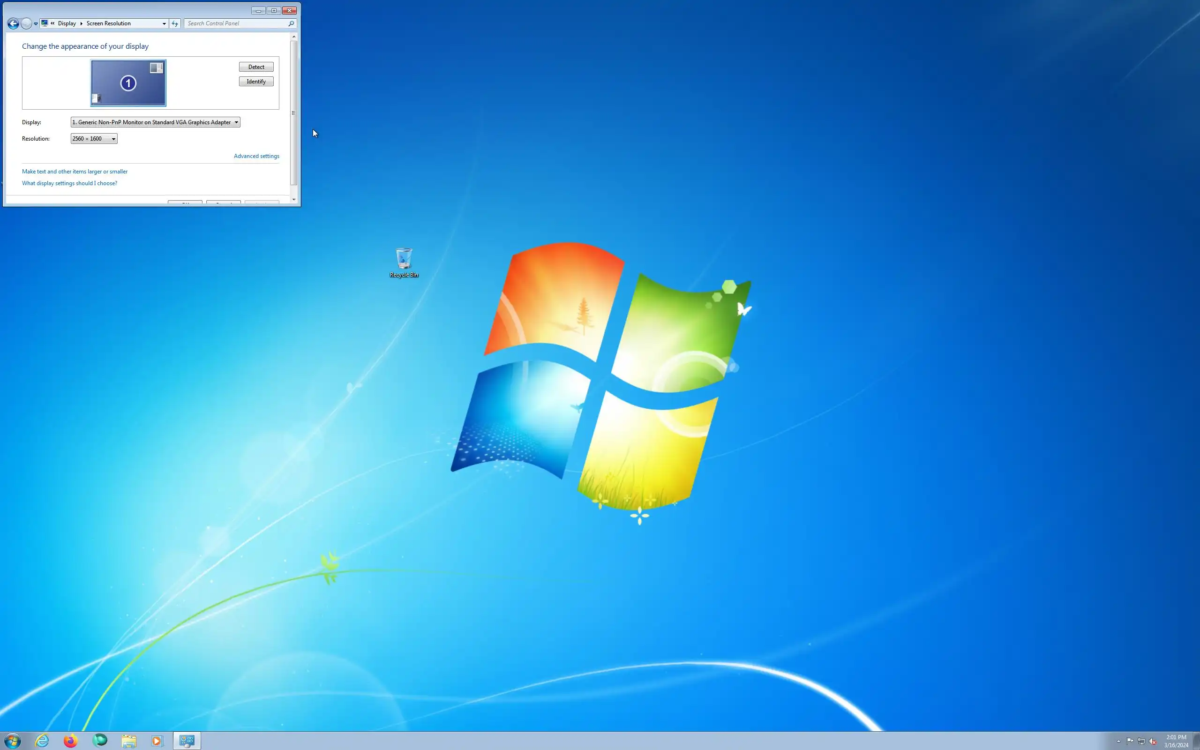Open Action Center flag tray icon
The width and height of the screenshot is (1200, 750).
[x=1130, y=741]
